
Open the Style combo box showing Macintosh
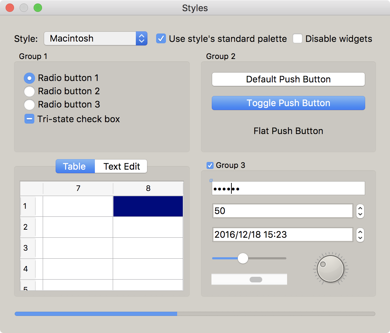[x=95, y=38]
